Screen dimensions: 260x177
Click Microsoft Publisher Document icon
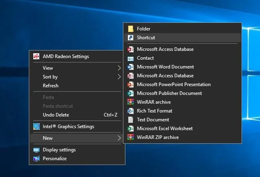pos(131,93)
